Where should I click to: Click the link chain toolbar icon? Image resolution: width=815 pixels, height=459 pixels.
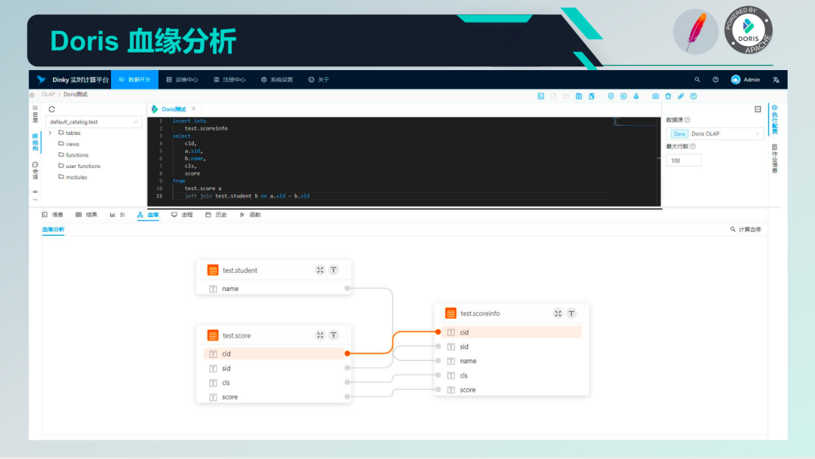click(681, 96)
